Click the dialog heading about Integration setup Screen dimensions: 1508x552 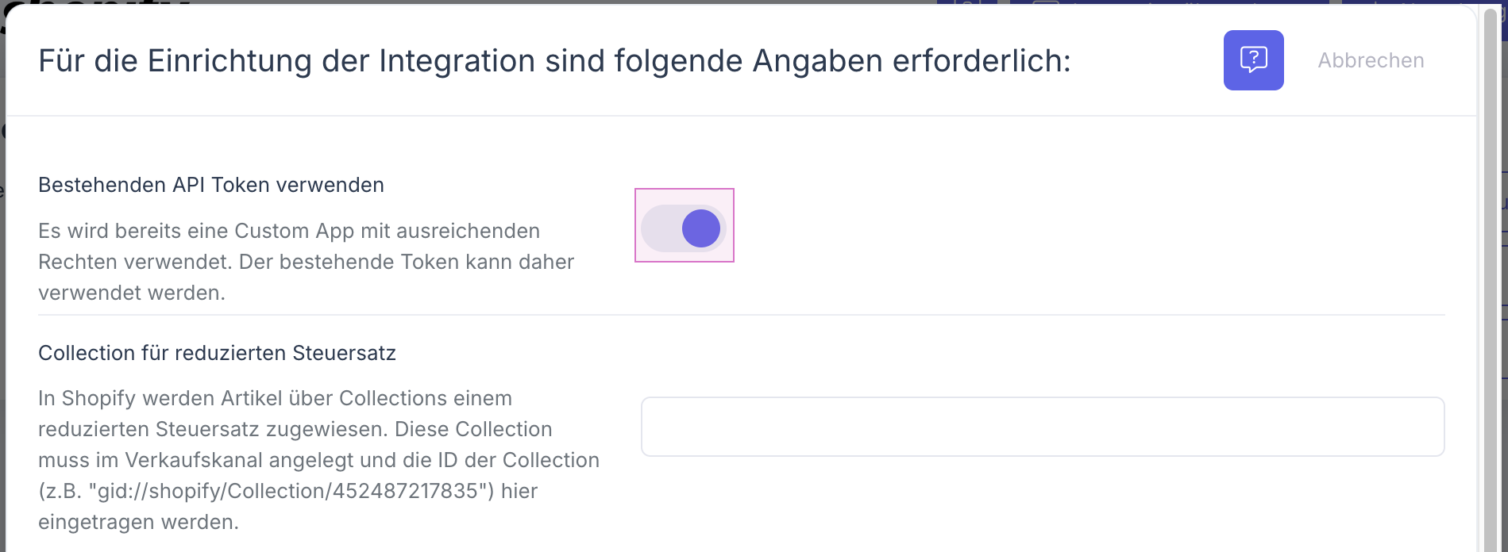pyautogui.click(x=554, y=61)
